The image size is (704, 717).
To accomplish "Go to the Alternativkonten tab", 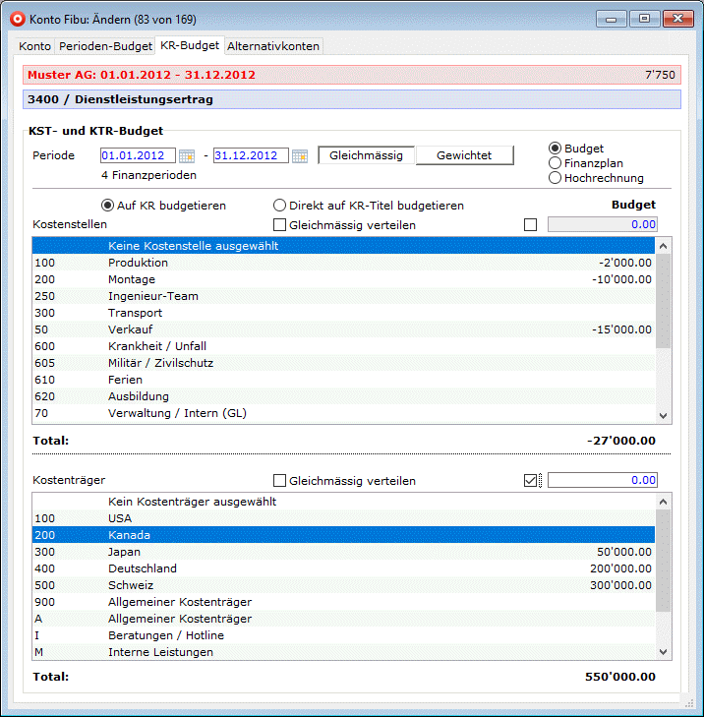I will tap(273, 46).
